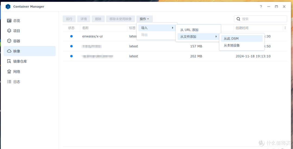Click the 镜像仓库 registry icon
The image size is (293, 149).
tap(9, 61)
